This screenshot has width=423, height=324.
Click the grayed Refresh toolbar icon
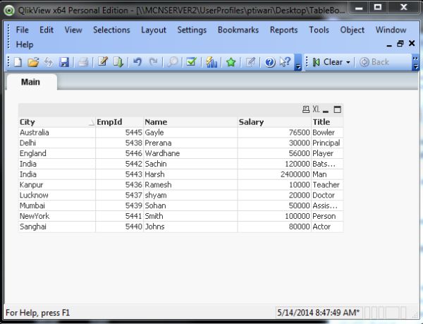pyautogui.click(x=49, y=62)
